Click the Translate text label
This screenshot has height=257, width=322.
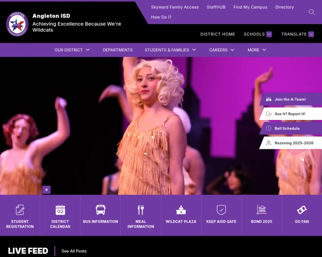tap(294, 34)
